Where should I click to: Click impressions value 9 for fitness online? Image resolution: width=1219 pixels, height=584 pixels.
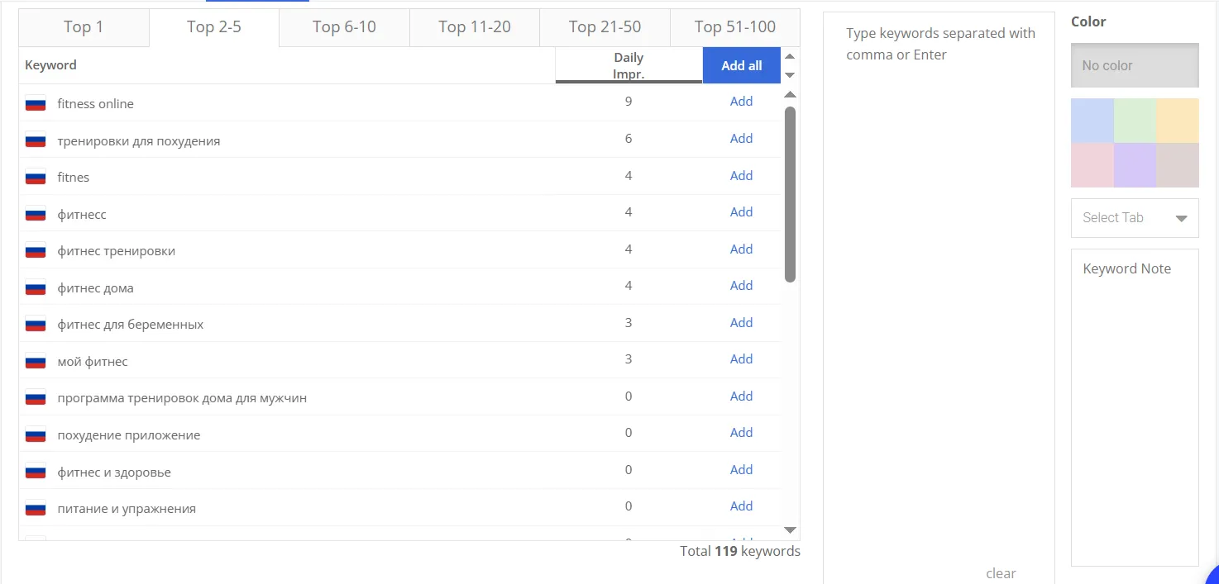tap(629, 102)
